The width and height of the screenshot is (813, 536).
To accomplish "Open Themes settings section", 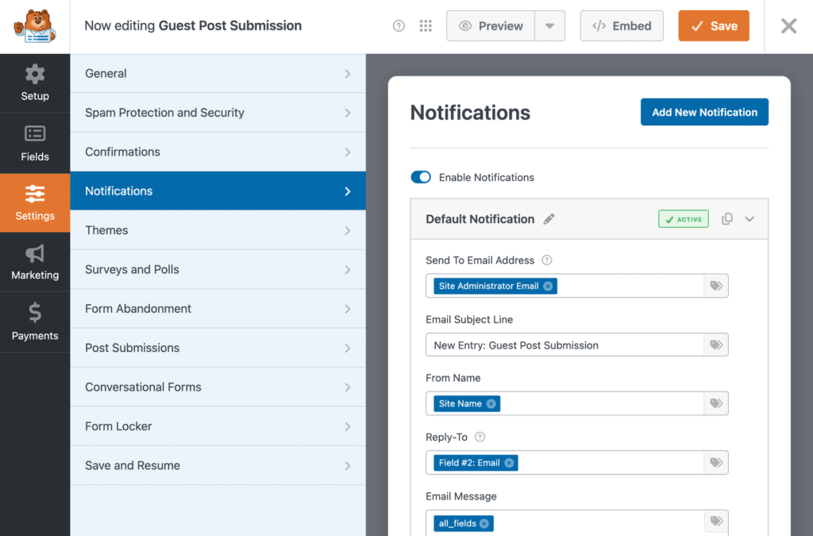I will pyautogui.click(x=218, y=230).
